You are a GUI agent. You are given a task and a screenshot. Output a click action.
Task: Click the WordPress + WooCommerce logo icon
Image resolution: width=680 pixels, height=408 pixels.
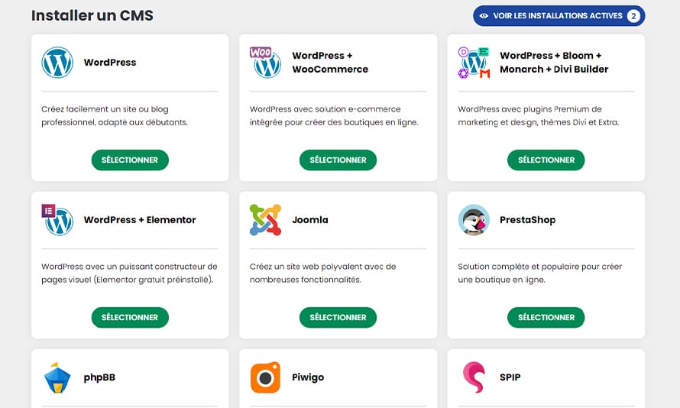coord(265,63)
